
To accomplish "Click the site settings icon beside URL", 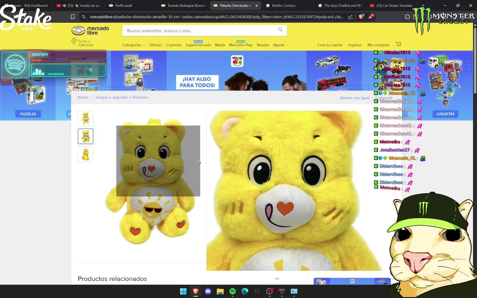I will point(84,17).
